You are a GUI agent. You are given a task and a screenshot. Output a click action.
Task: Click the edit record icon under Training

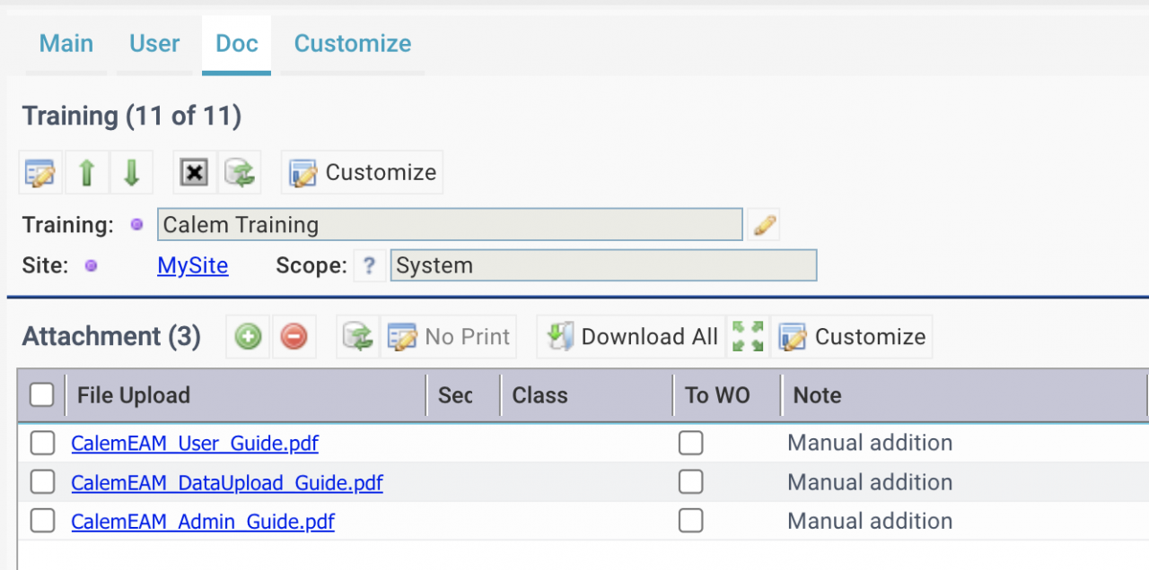40,172
